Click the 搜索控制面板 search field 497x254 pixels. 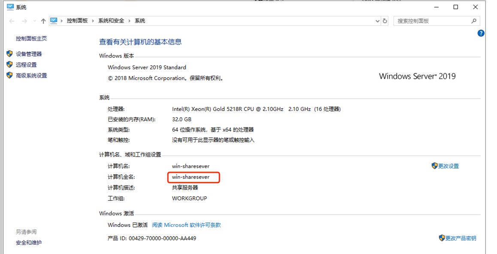pyautogui.click(x=431, y=21)
